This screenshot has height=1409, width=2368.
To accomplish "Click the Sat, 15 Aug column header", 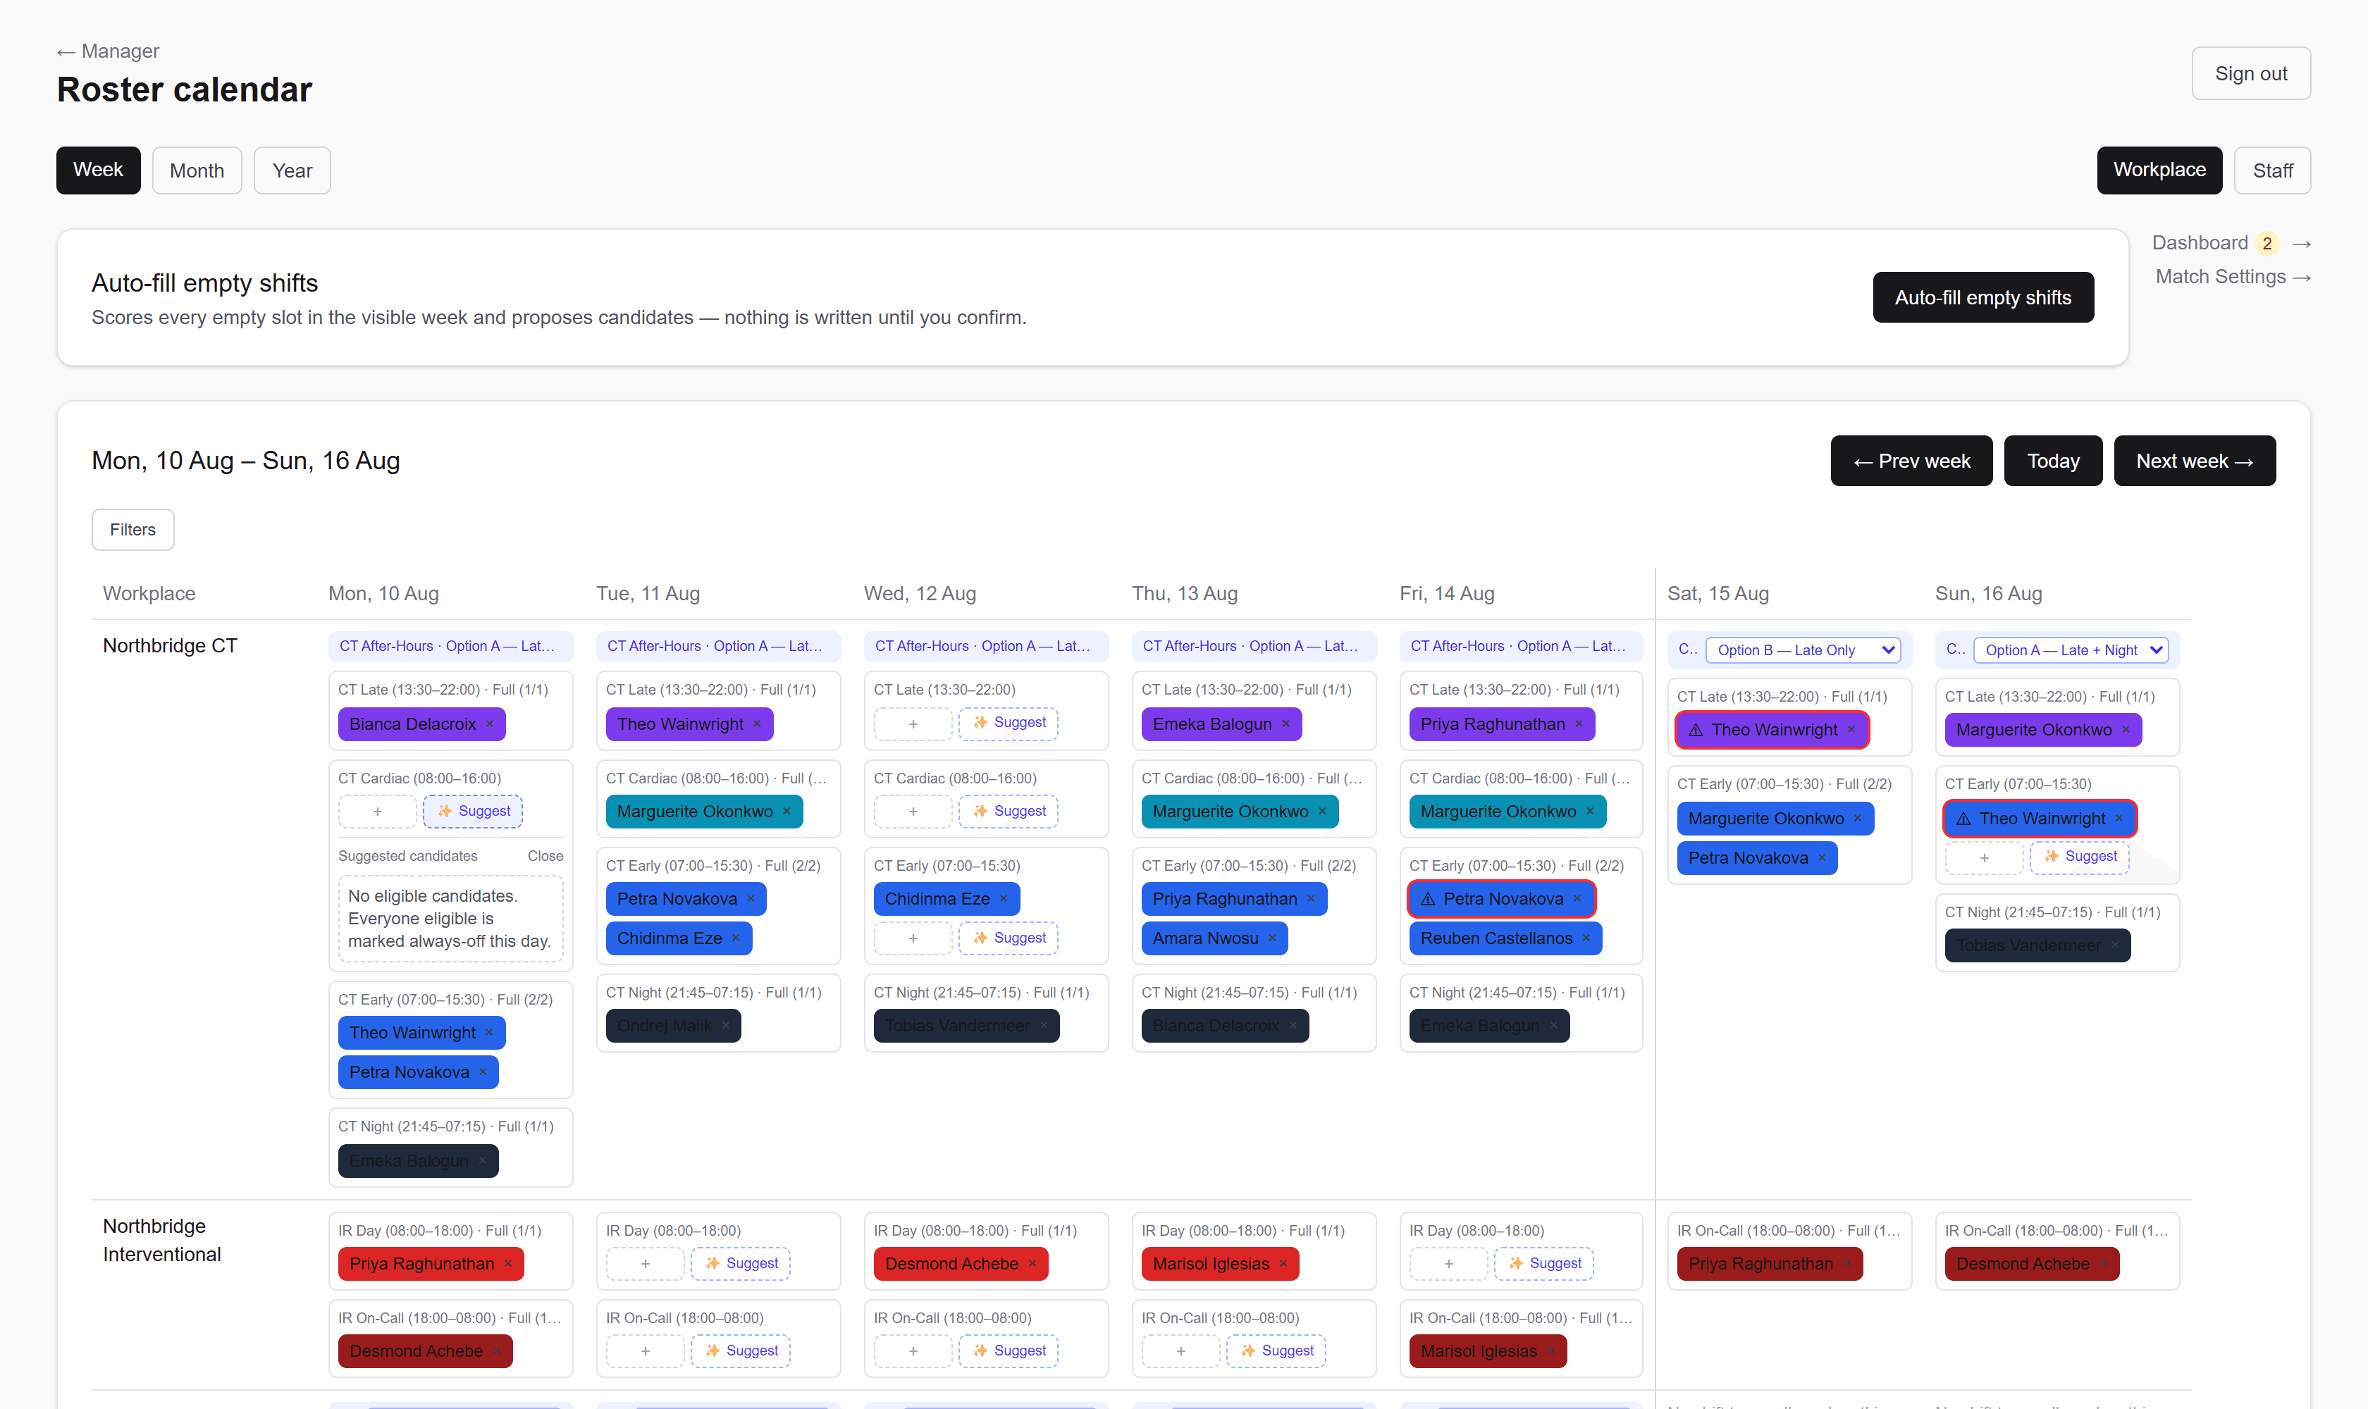I will click(1718, 593).
